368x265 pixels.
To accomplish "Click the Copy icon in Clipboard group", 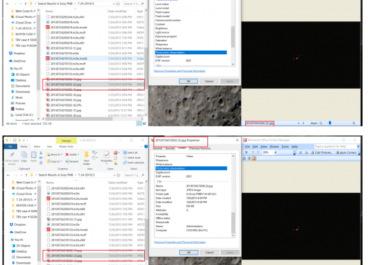I will pyautogui.click(x=24, y=157).
